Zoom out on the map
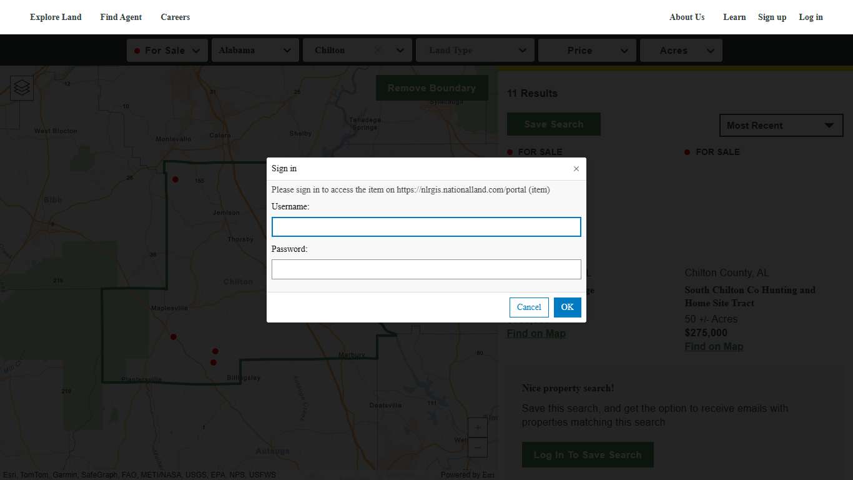The height and width of the screenshot is (480, 853). 478,447
